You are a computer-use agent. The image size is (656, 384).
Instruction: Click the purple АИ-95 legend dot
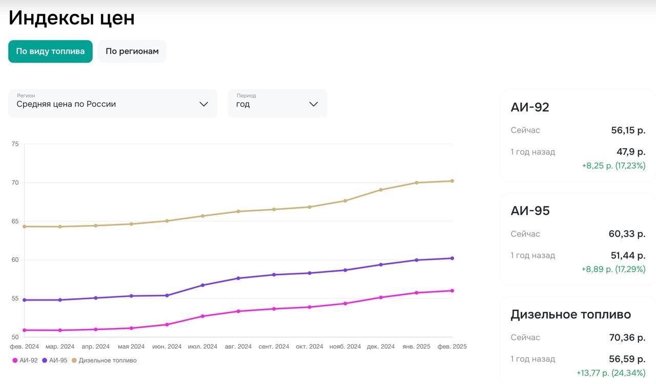(45, 360)
